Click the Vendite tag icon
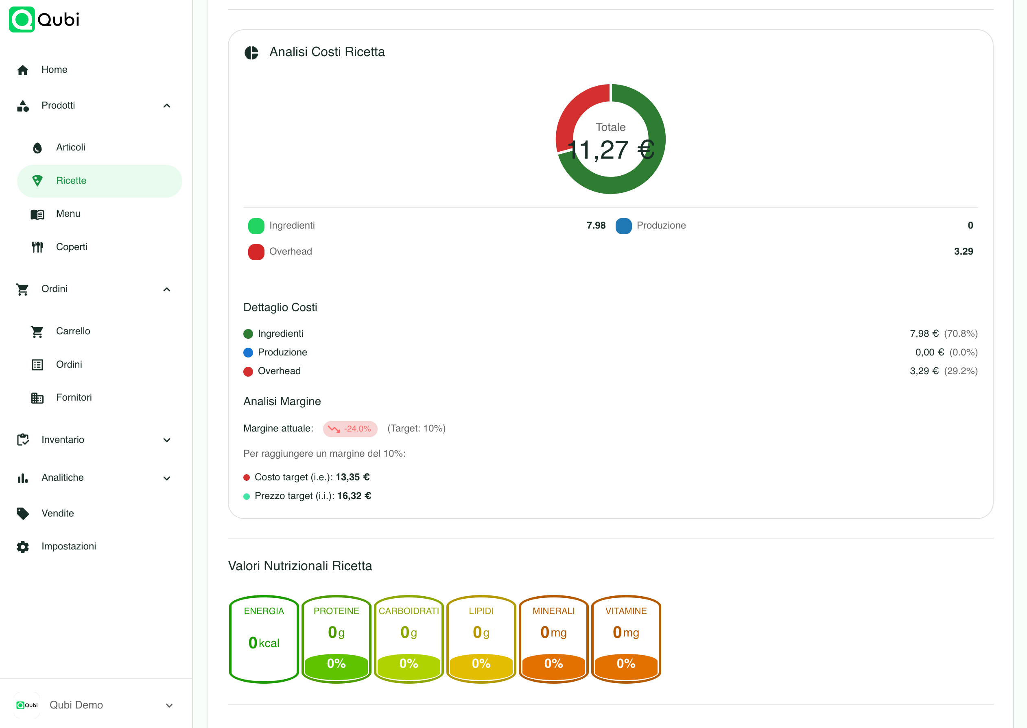This screenshot has height=728, width=1027. click(x=23, y=513)
